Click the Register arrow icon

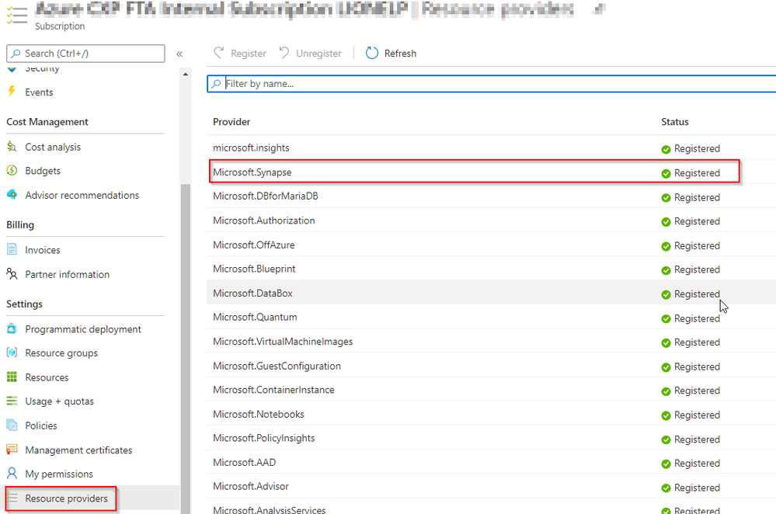219,53
